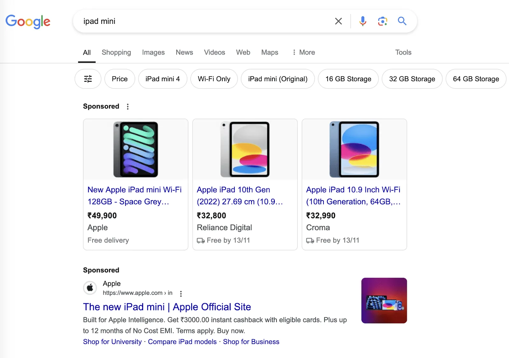Open The new iPad mini Apple Official Site
509x358 pixels.
167,307
